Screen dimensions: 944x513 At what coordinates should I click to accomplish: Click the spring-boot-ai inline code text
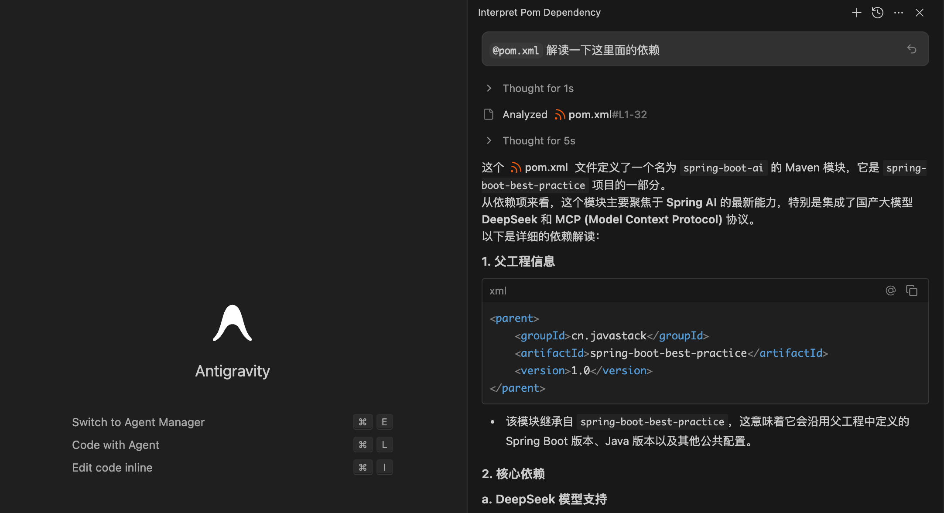(723, 168)
